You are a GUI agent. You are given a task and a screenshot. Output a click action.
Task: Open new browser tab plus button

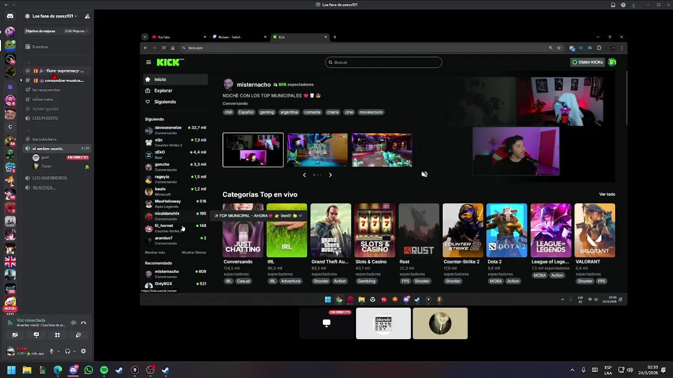334,37
